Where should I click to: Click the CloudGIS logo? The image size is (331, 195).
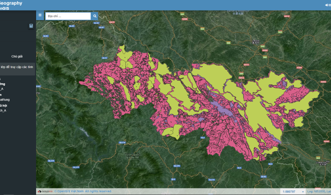click(45, 191)
